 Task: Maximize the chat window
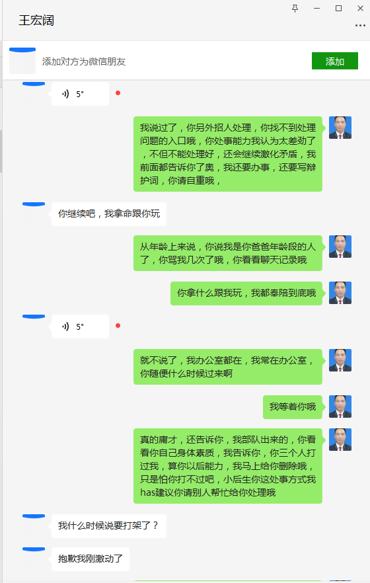[x=338, y=9]
